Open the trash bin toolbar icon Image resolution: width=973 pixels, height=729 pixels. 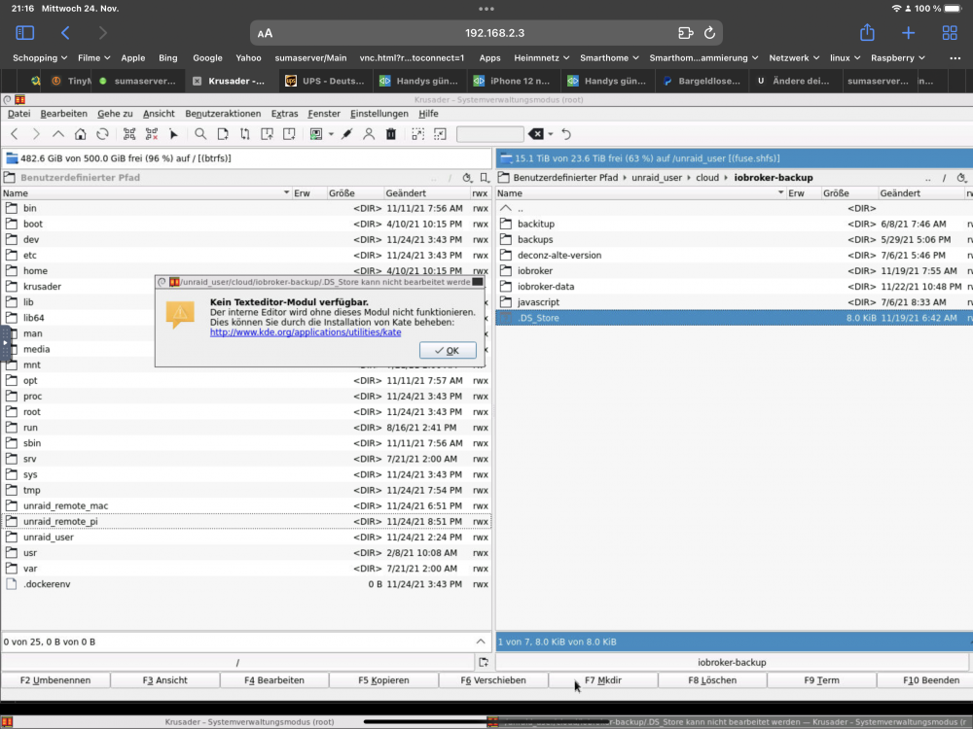pos(391,134)
